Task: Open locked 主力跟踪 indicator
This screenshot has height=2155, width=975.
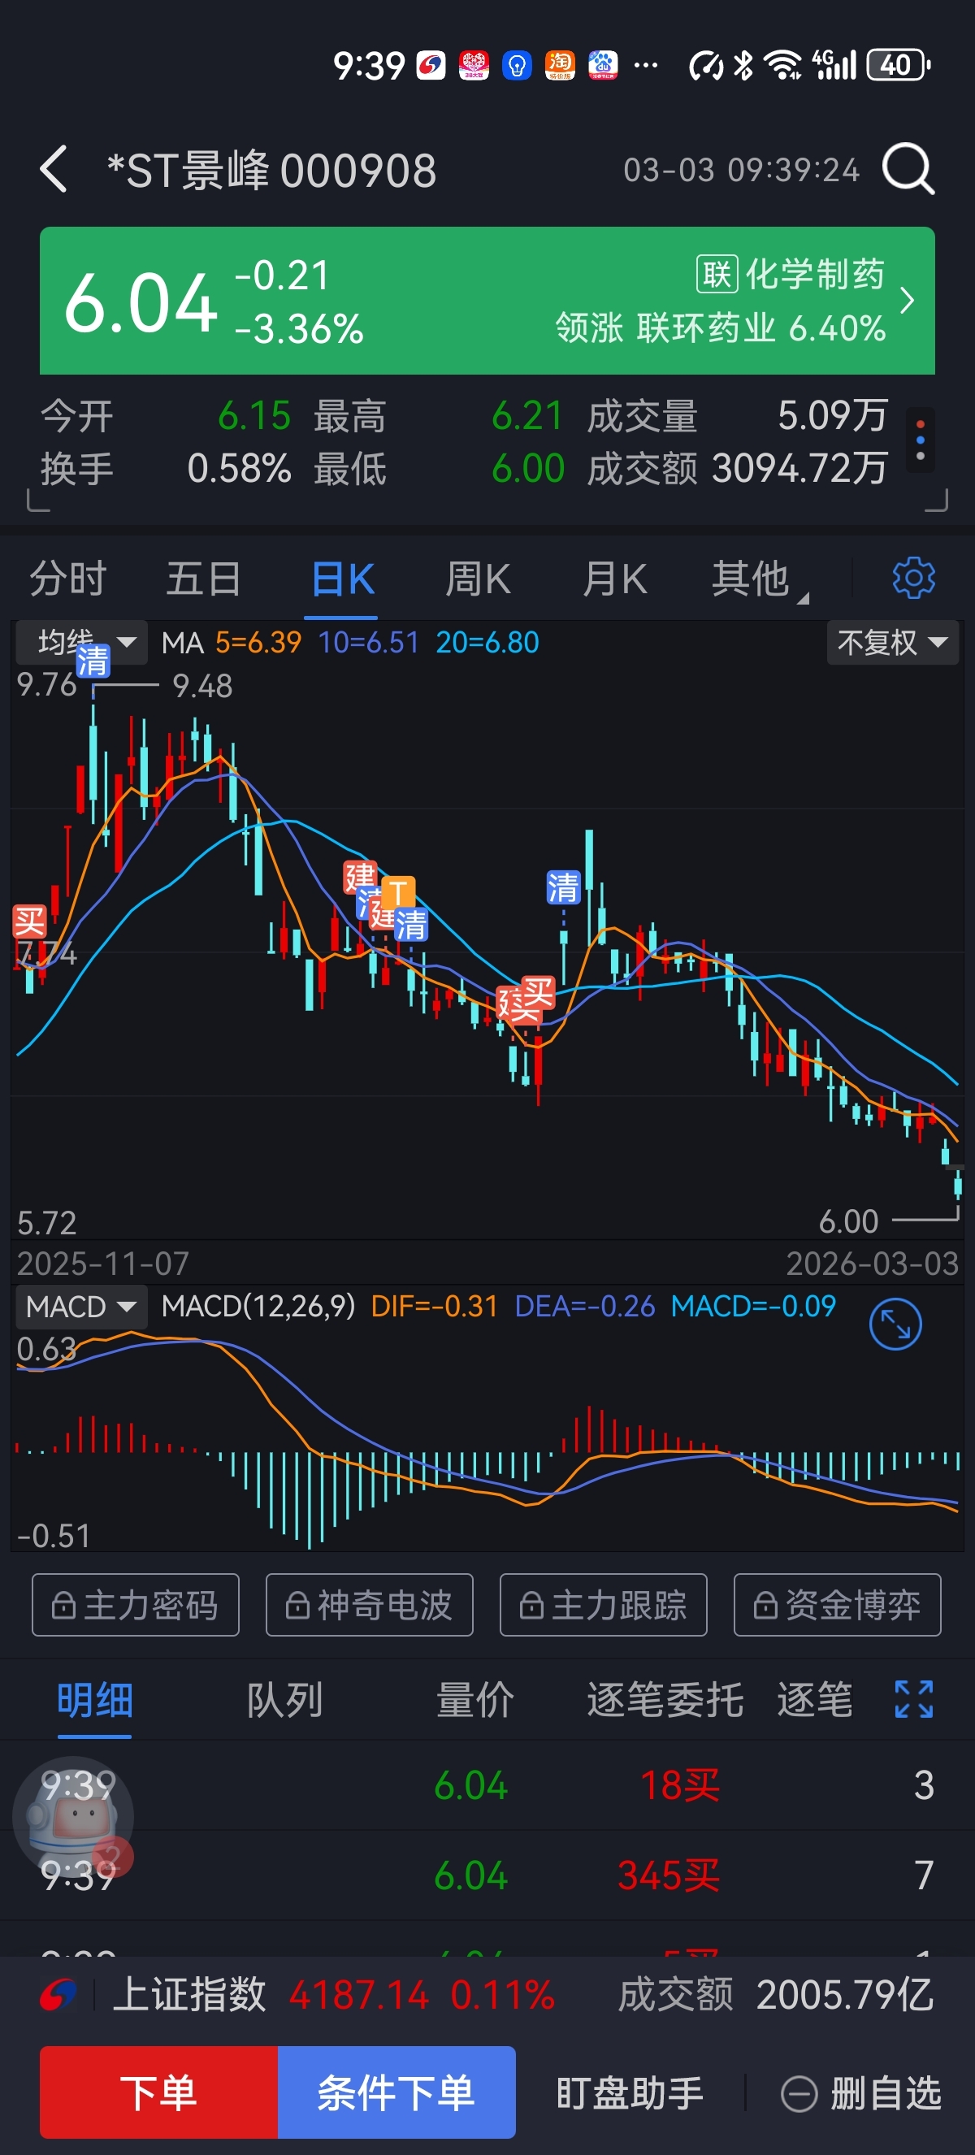Action: pyautogui.click(x=604, y=1605)
